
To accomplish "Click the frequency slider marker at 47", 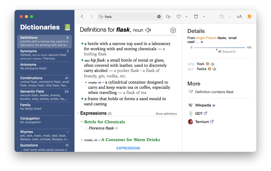I will point(217,49).
